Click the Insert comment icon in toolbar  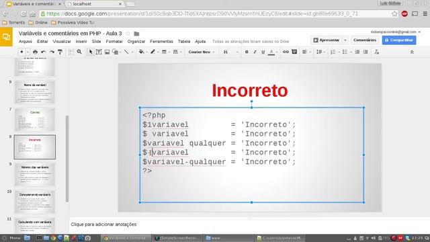[294, 52]
